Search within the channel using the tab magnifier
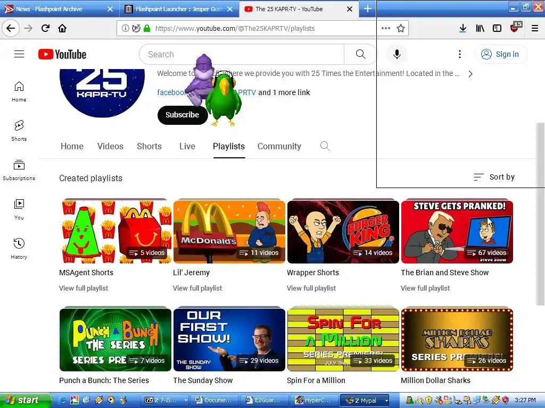545x408 pixels. [x=325, y=146]
